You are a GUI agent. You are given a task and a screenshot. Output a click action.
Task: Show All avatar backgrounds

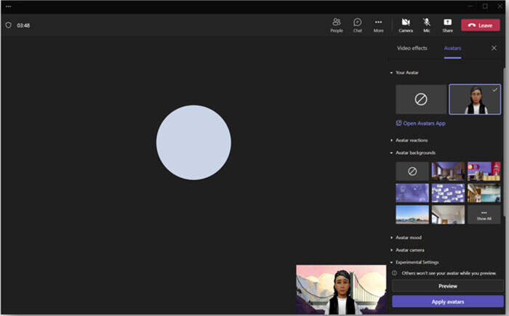pyautogui.click(x=484, y=214)
